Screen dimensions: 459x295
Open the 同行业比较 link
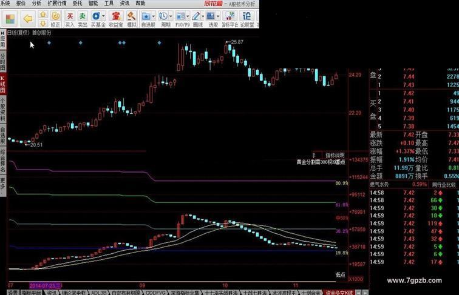click(444, 185)
